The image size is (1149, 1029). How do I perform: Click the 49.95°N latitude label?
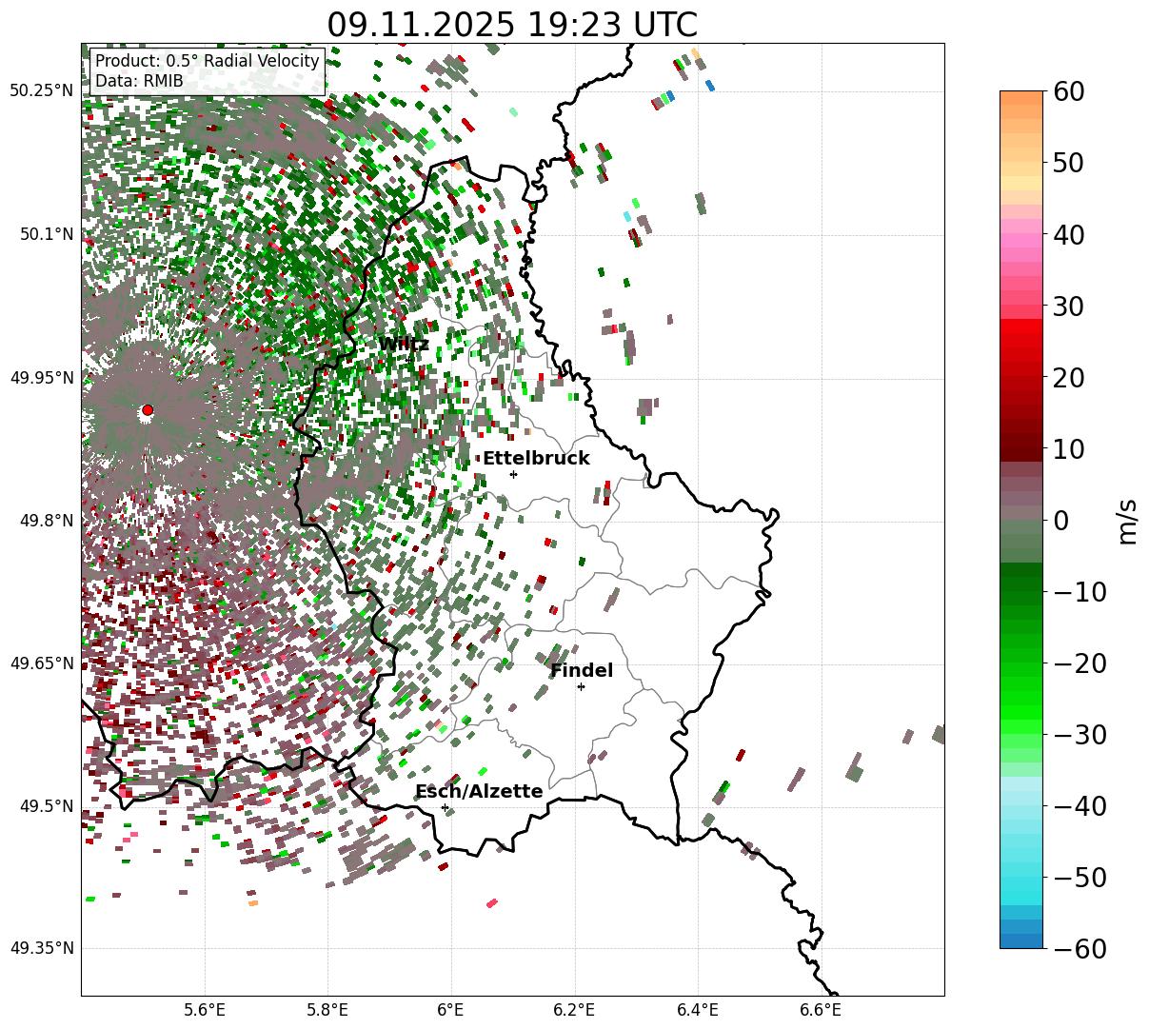41,378
